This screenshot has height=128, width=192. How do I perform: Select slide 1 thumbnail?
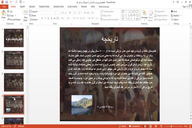14,38
